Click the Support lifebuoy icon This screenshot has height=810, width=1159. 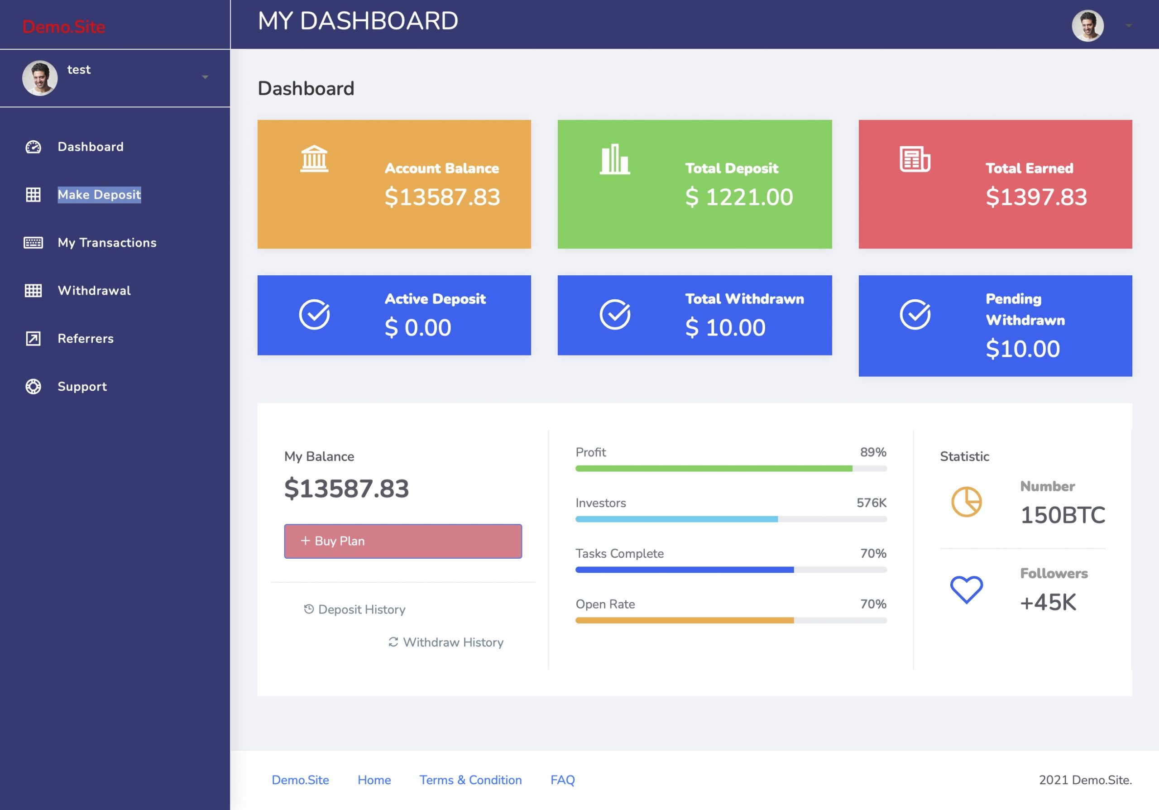34,387
